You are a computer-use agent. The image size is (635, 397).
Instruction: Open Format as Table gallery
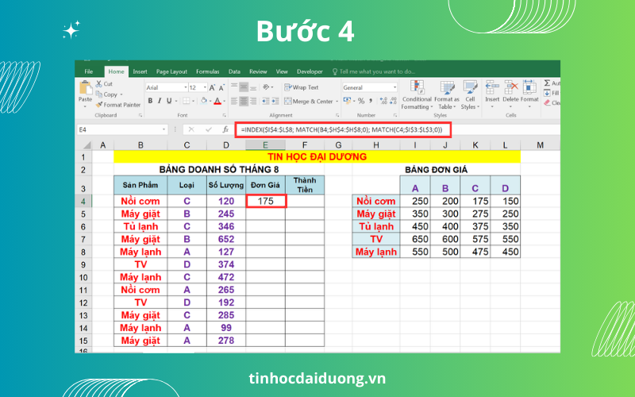coord(447,95)
